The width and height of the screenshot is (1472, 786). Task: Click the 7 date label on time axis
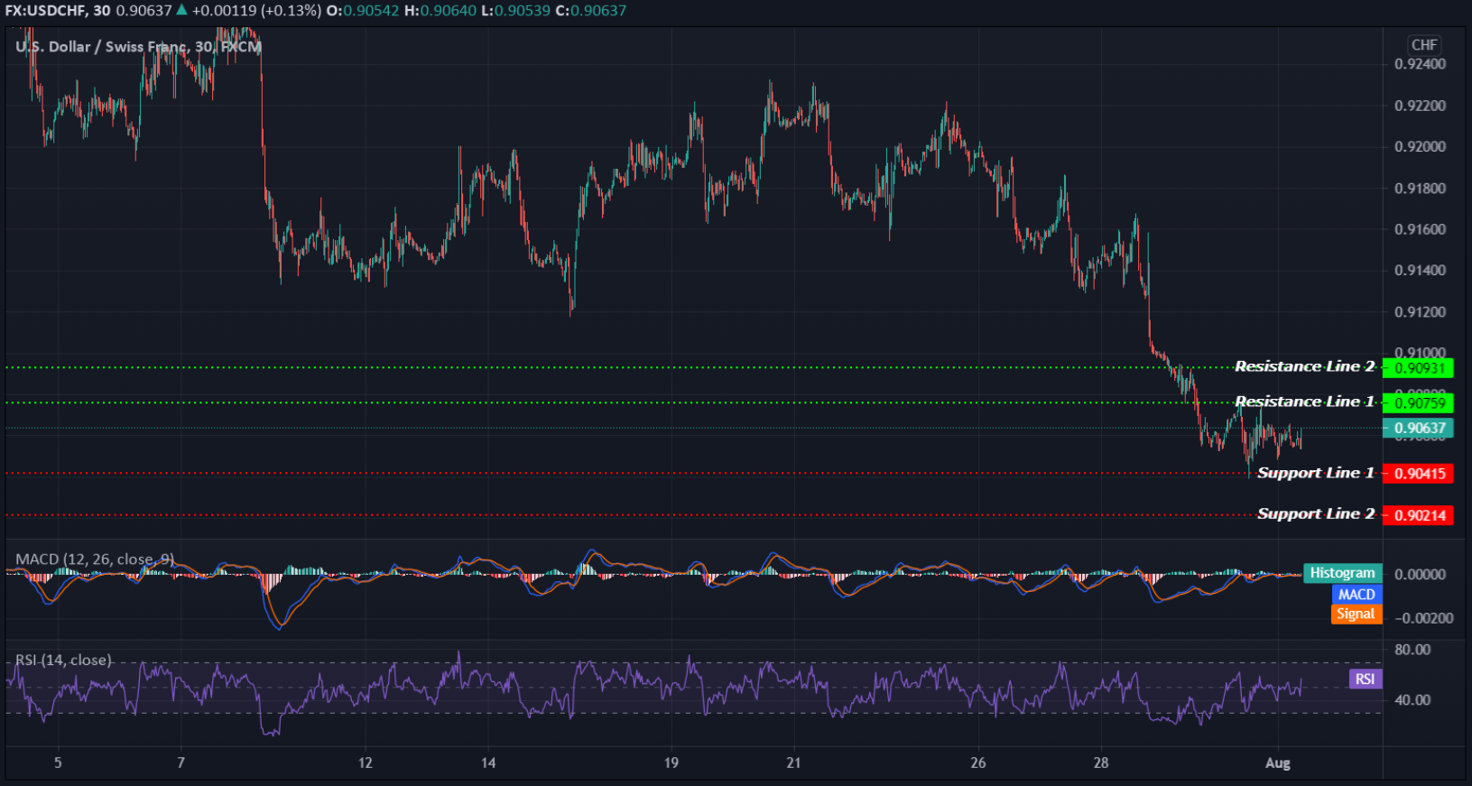[x=181, y=763]
